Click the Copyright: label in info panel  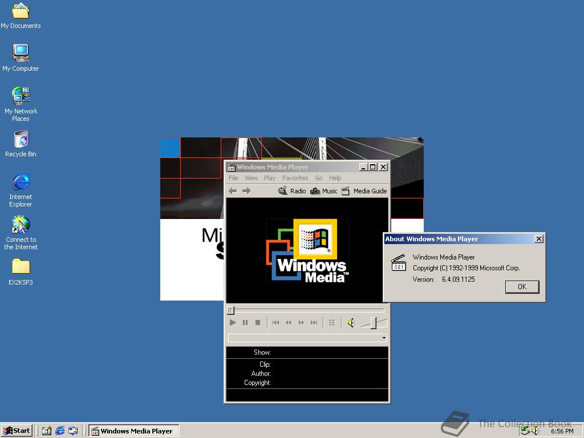pos(257,383)
